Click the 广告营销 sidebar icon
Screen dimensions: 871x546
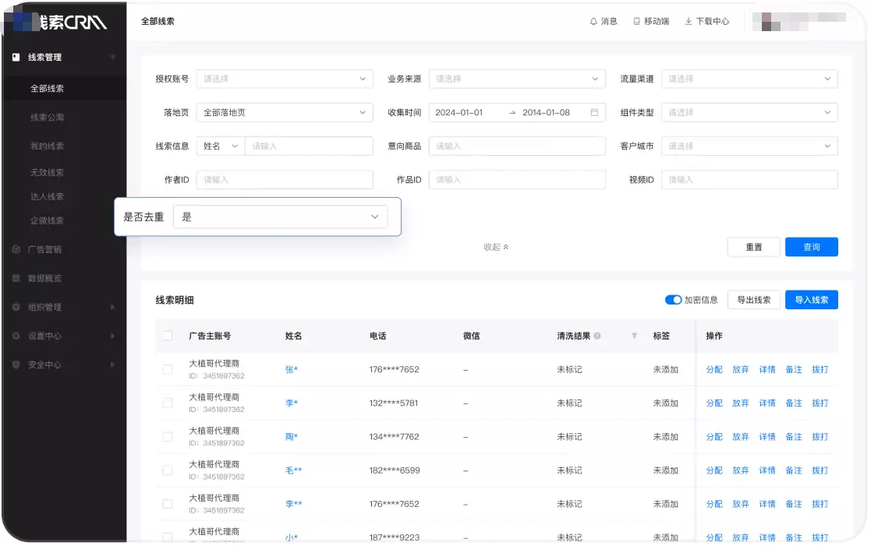click(16, 249)
